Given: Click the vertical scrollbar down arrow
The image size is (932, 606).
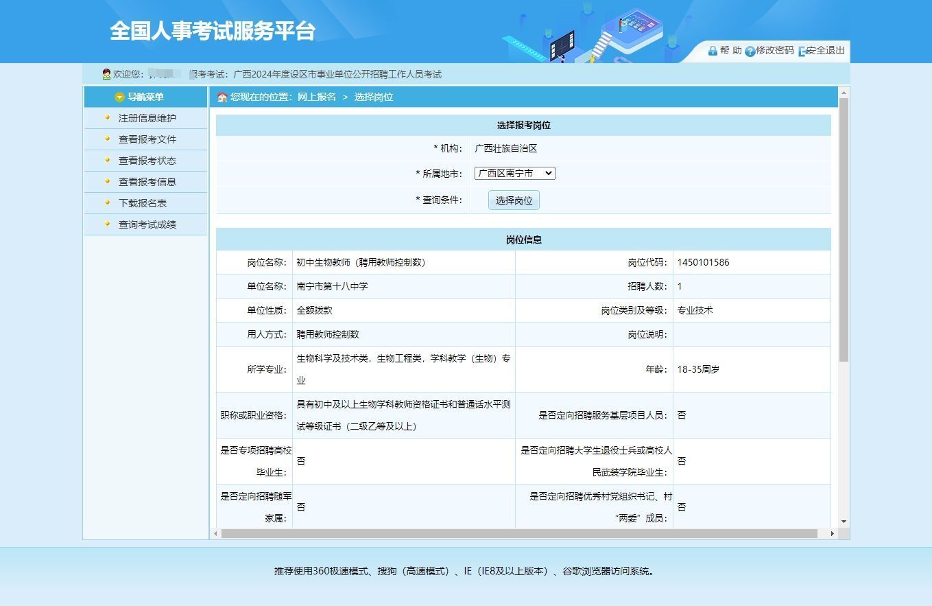Looking at the screenshot, I should pyautogui.click(x=844, y=522).
